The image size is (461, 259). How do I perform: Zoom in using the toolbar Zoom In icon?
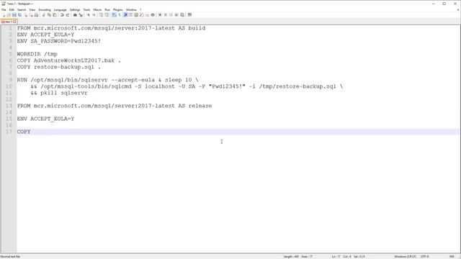click(x=88, y=14)
